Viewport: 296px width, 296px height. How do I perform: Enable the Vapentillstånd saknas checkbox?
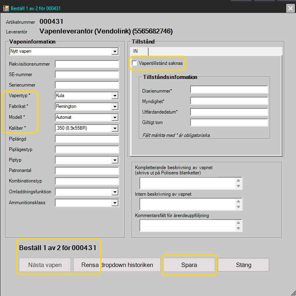(x=135, y=63)
